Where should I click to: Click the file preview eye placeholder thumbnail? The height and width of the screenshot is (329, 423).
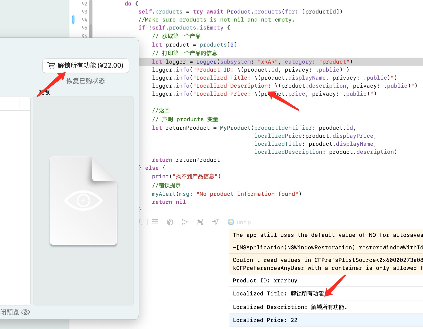pos(83,201)
